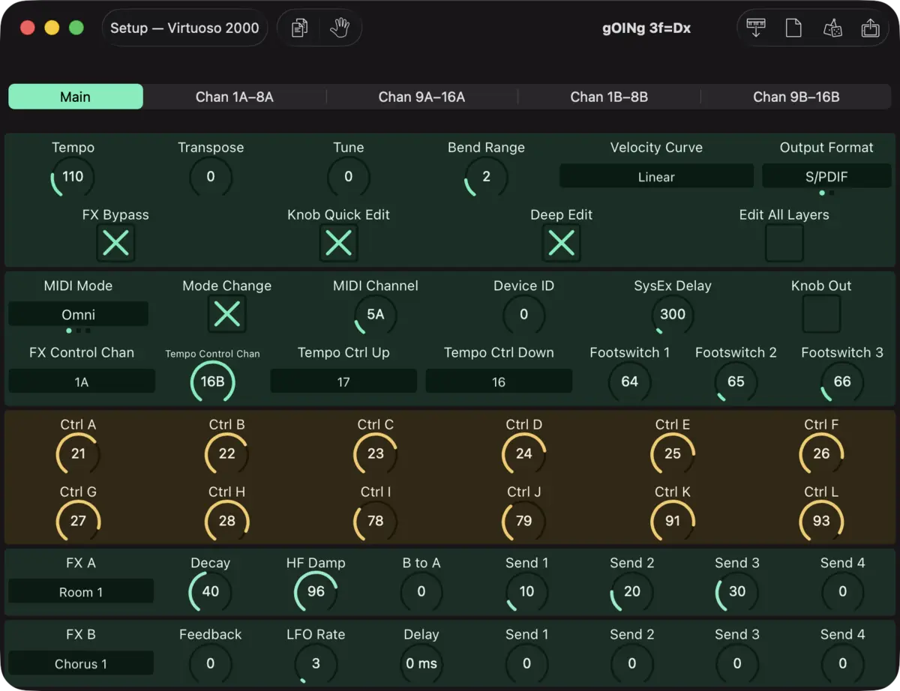Open the FX A Room 1 dropdown
Image resolution: width=900 pixels, height=691 pixels.
pos(81,592)
